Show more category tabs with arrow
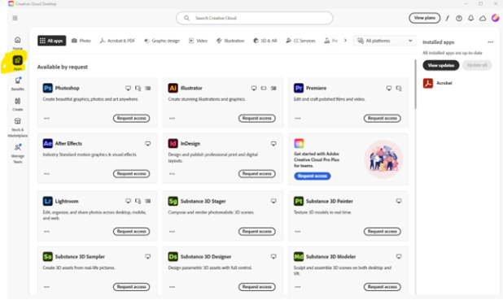503x300 pixels. (345, 41)
